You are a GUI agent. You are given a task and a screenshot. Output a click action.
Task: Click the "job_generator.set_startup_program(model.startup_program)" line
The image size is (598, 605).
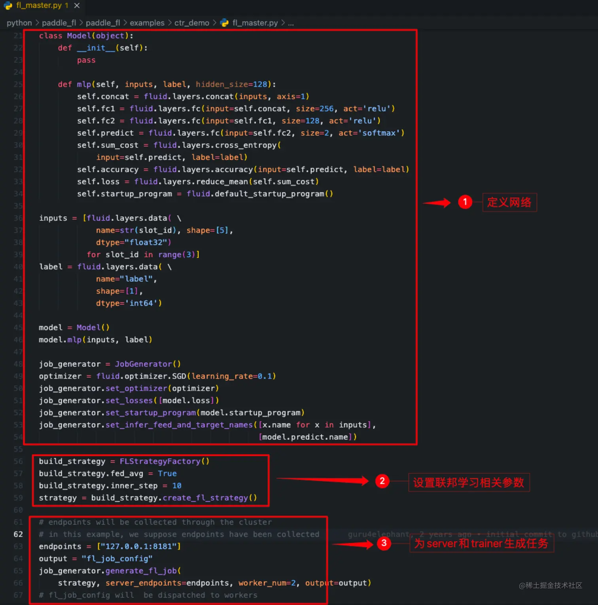(172, 413)
